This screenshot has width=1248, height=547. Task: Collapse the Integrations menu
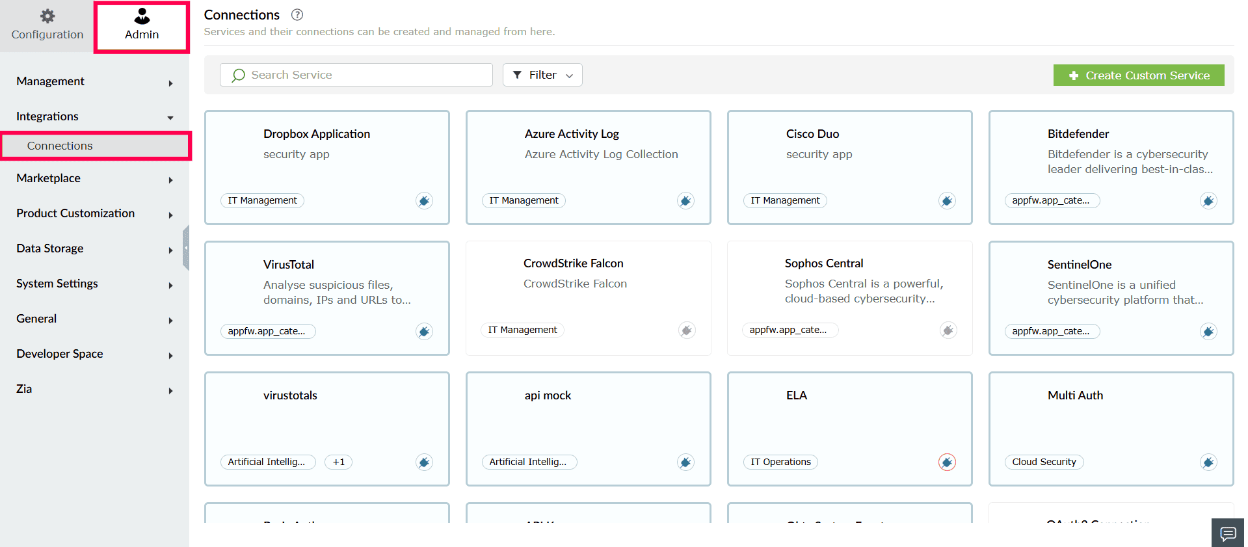[95, 116]
